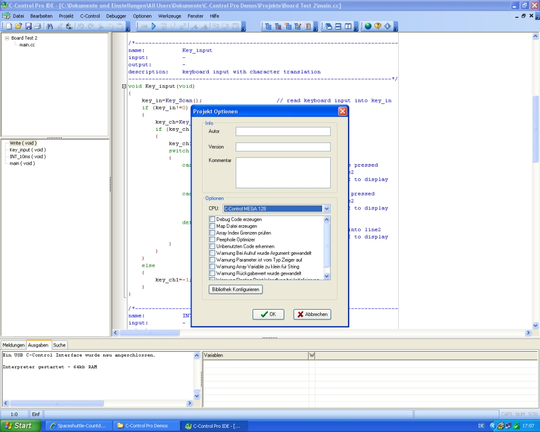Toggle Peephole Optimizer checkbox
Viewport: 540px width, 432px height.
click(212, 239)
